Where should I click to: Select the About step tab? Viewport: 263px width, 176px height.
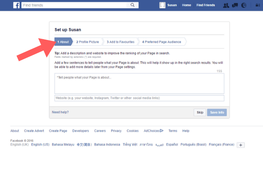point(63,42)
